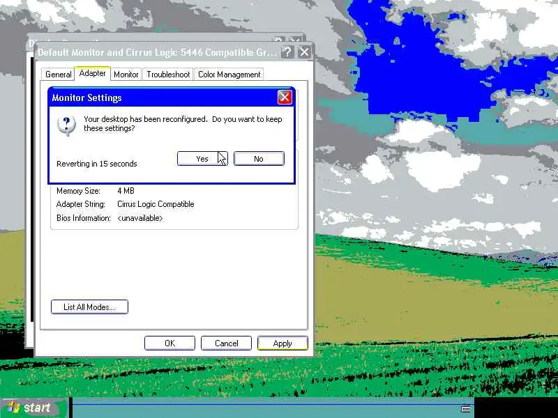Click the 'Memory Size:' label
The height and width of the screenshot is (418, 558).
pyautogui.click(x=78, y=191)
